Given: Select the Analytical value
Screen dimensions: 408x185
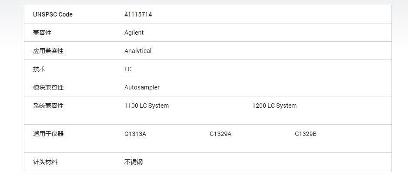Looking at the screenshot, I should coord(138,51).
